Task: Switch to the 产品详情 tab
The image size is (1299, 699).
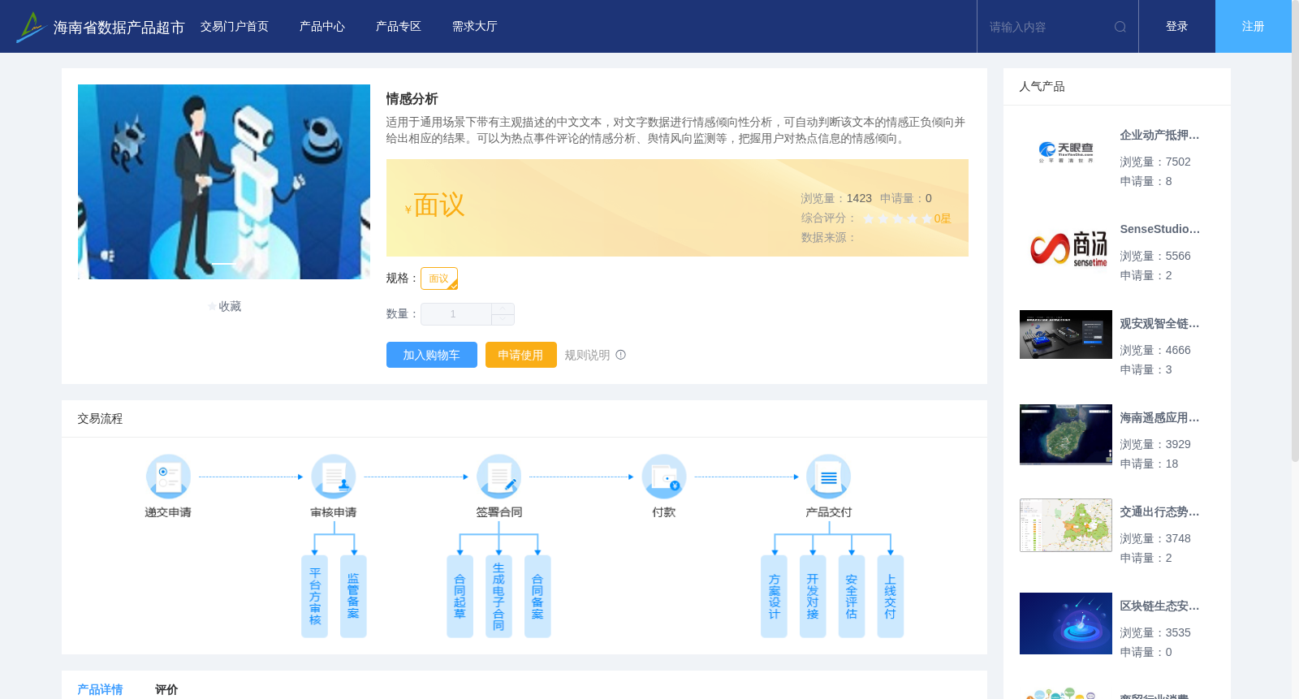Action: click(100, 689)
